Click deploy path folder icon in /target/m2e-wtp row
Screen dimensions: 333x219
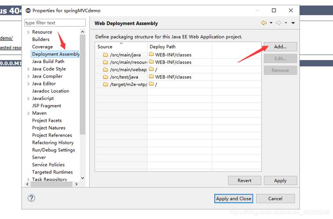[x=152, y=84]
